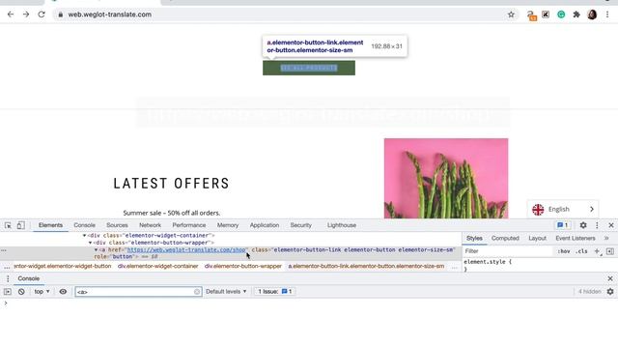Add a new style rule with plus icon

point(597,251)
